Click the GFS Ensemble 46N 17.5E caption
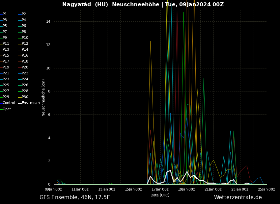 [x=75, y=197]
